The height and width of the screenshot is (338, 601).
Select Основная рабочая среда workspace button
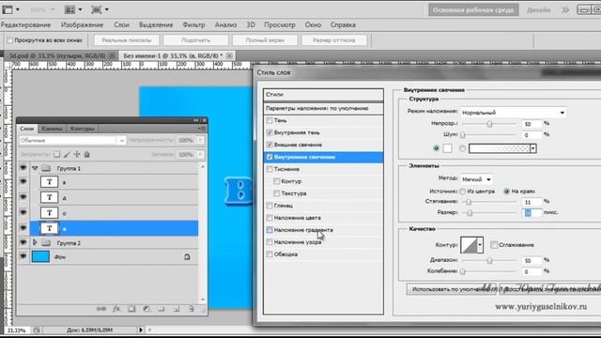(x=473, y=10)
